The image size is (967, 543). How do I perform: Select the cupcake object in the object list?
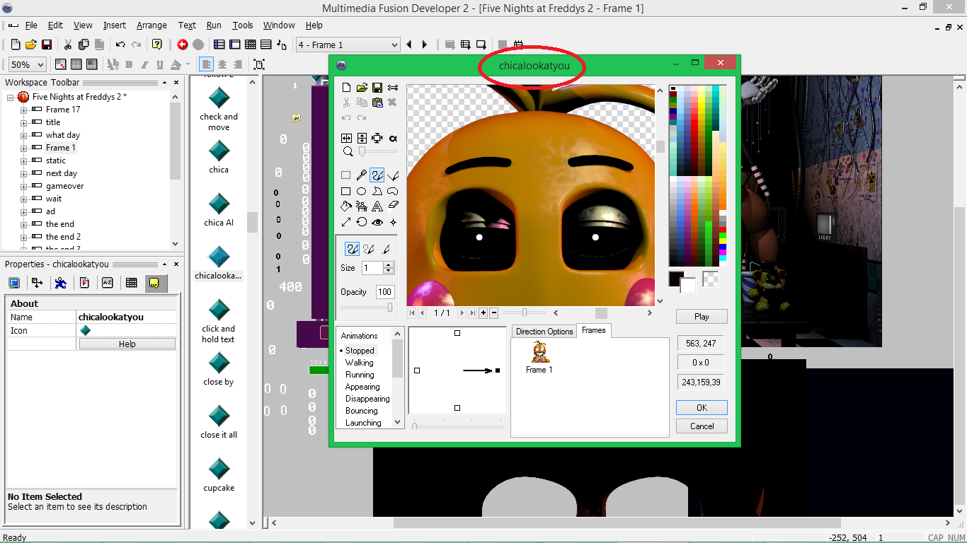click(x=219, y=475)
